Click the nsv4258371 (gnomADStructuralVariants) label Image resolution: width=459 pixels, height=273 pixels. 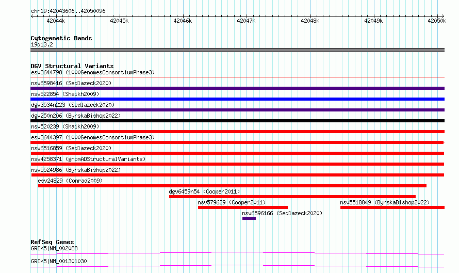pos(88,159)
